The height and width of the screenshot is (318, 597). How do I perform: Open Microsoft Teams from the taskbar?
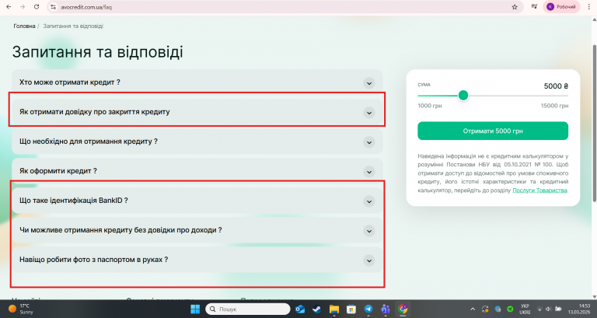tap(386, 309)
